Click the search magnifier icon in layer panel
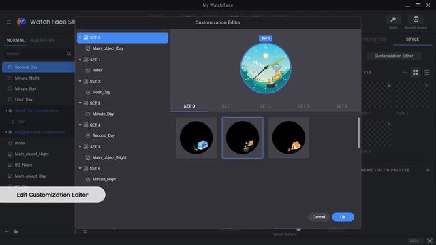 click(69, 54)
